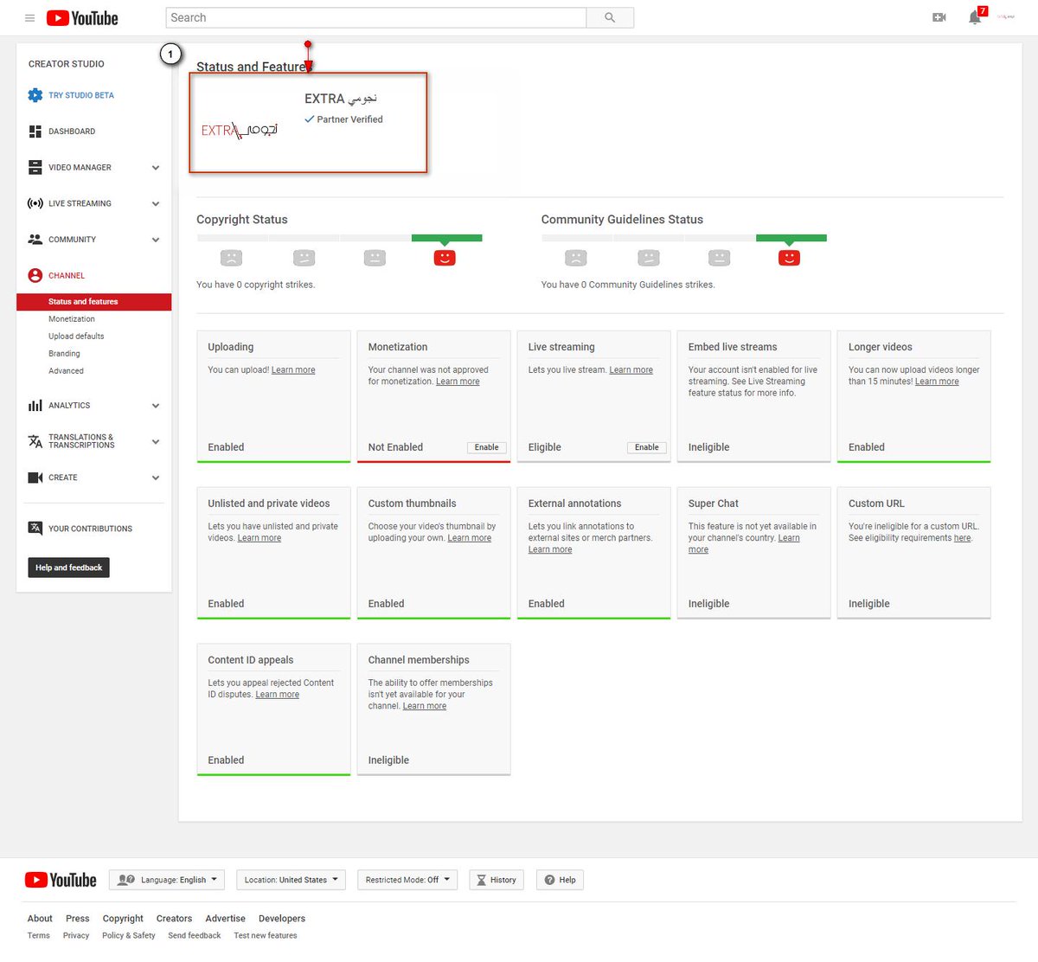Open the Location: United States dropdown
Viewport: 1038px width, 962px height.
click(291, 880)
